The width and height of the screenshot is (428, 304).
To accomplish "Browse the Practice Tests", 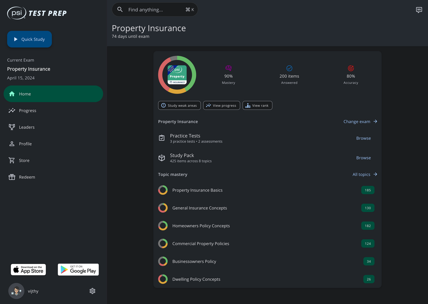I will point(363,138).
